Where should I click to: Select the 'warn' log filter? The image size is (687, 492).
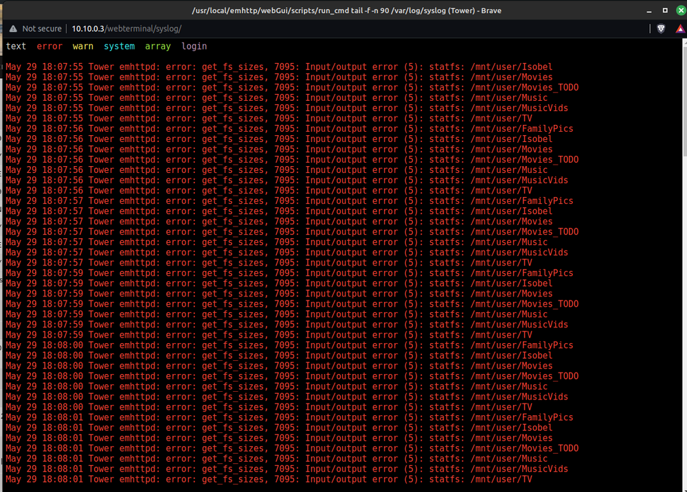[x=83, y=46]
